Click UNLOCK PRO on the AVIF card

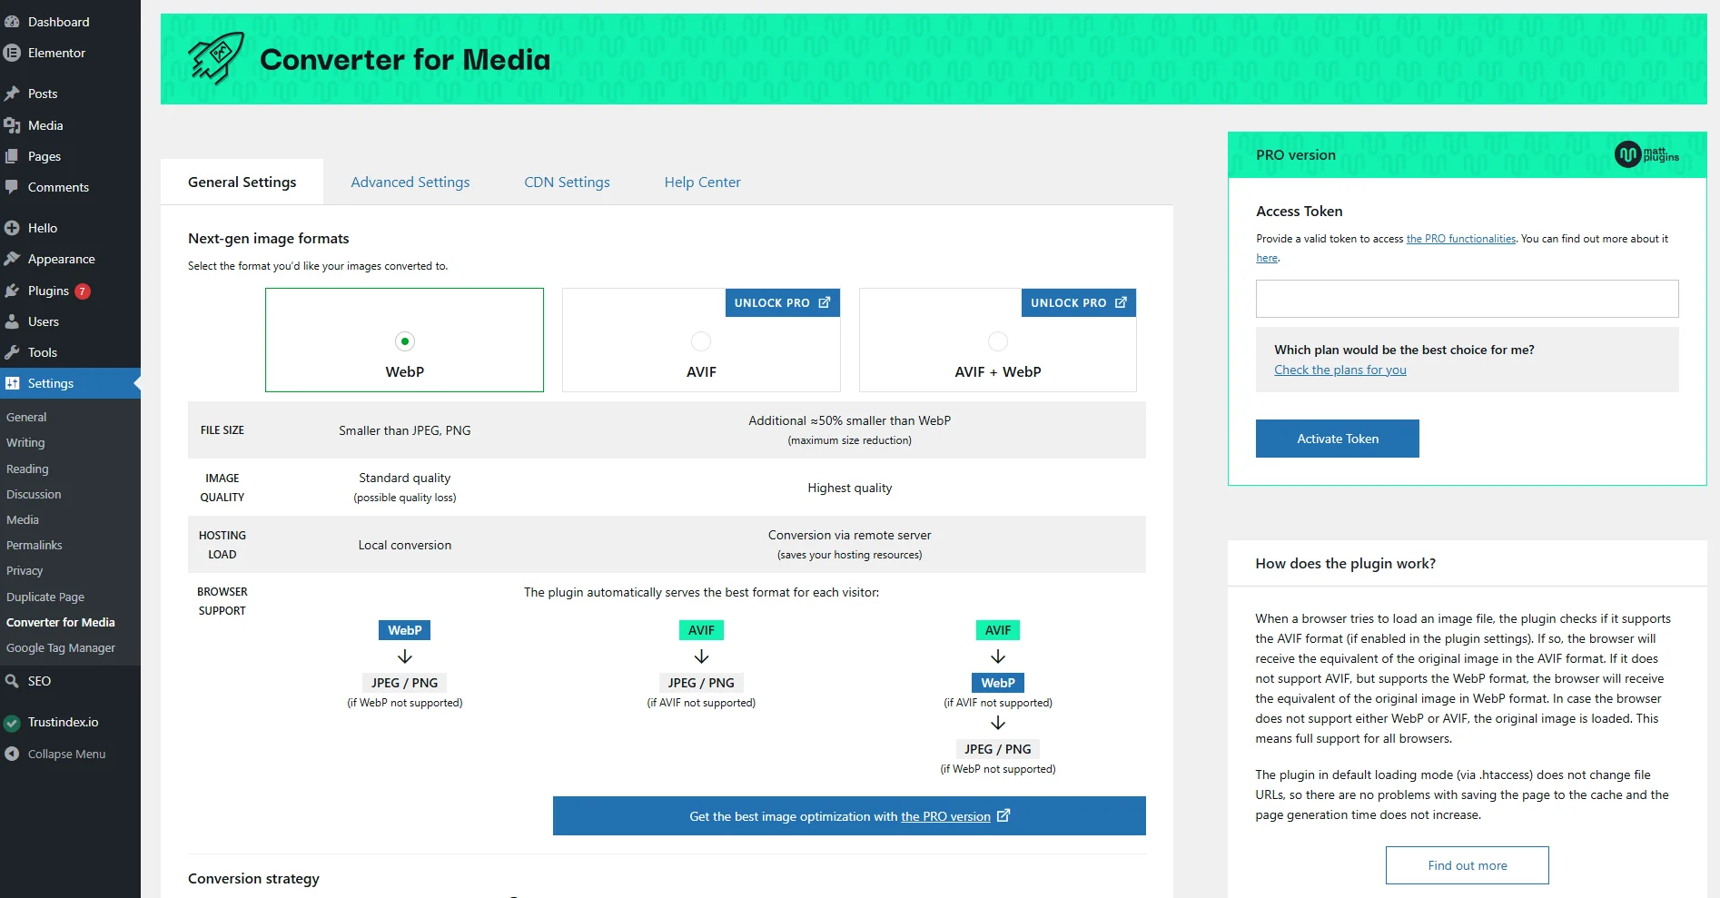[782, 302]
